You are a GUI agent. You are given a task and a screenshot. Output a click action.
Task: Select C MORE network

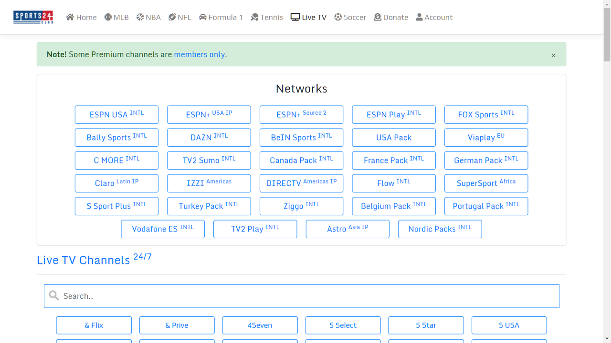pyautogui.click(x=116, y=161)
